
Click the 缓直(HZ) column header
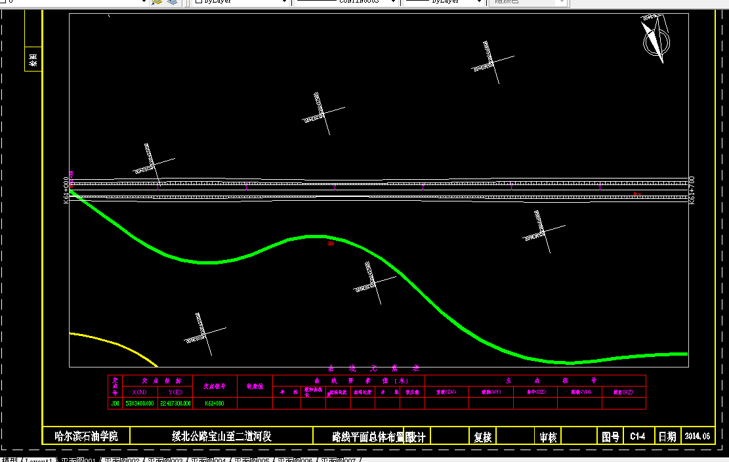623,392
